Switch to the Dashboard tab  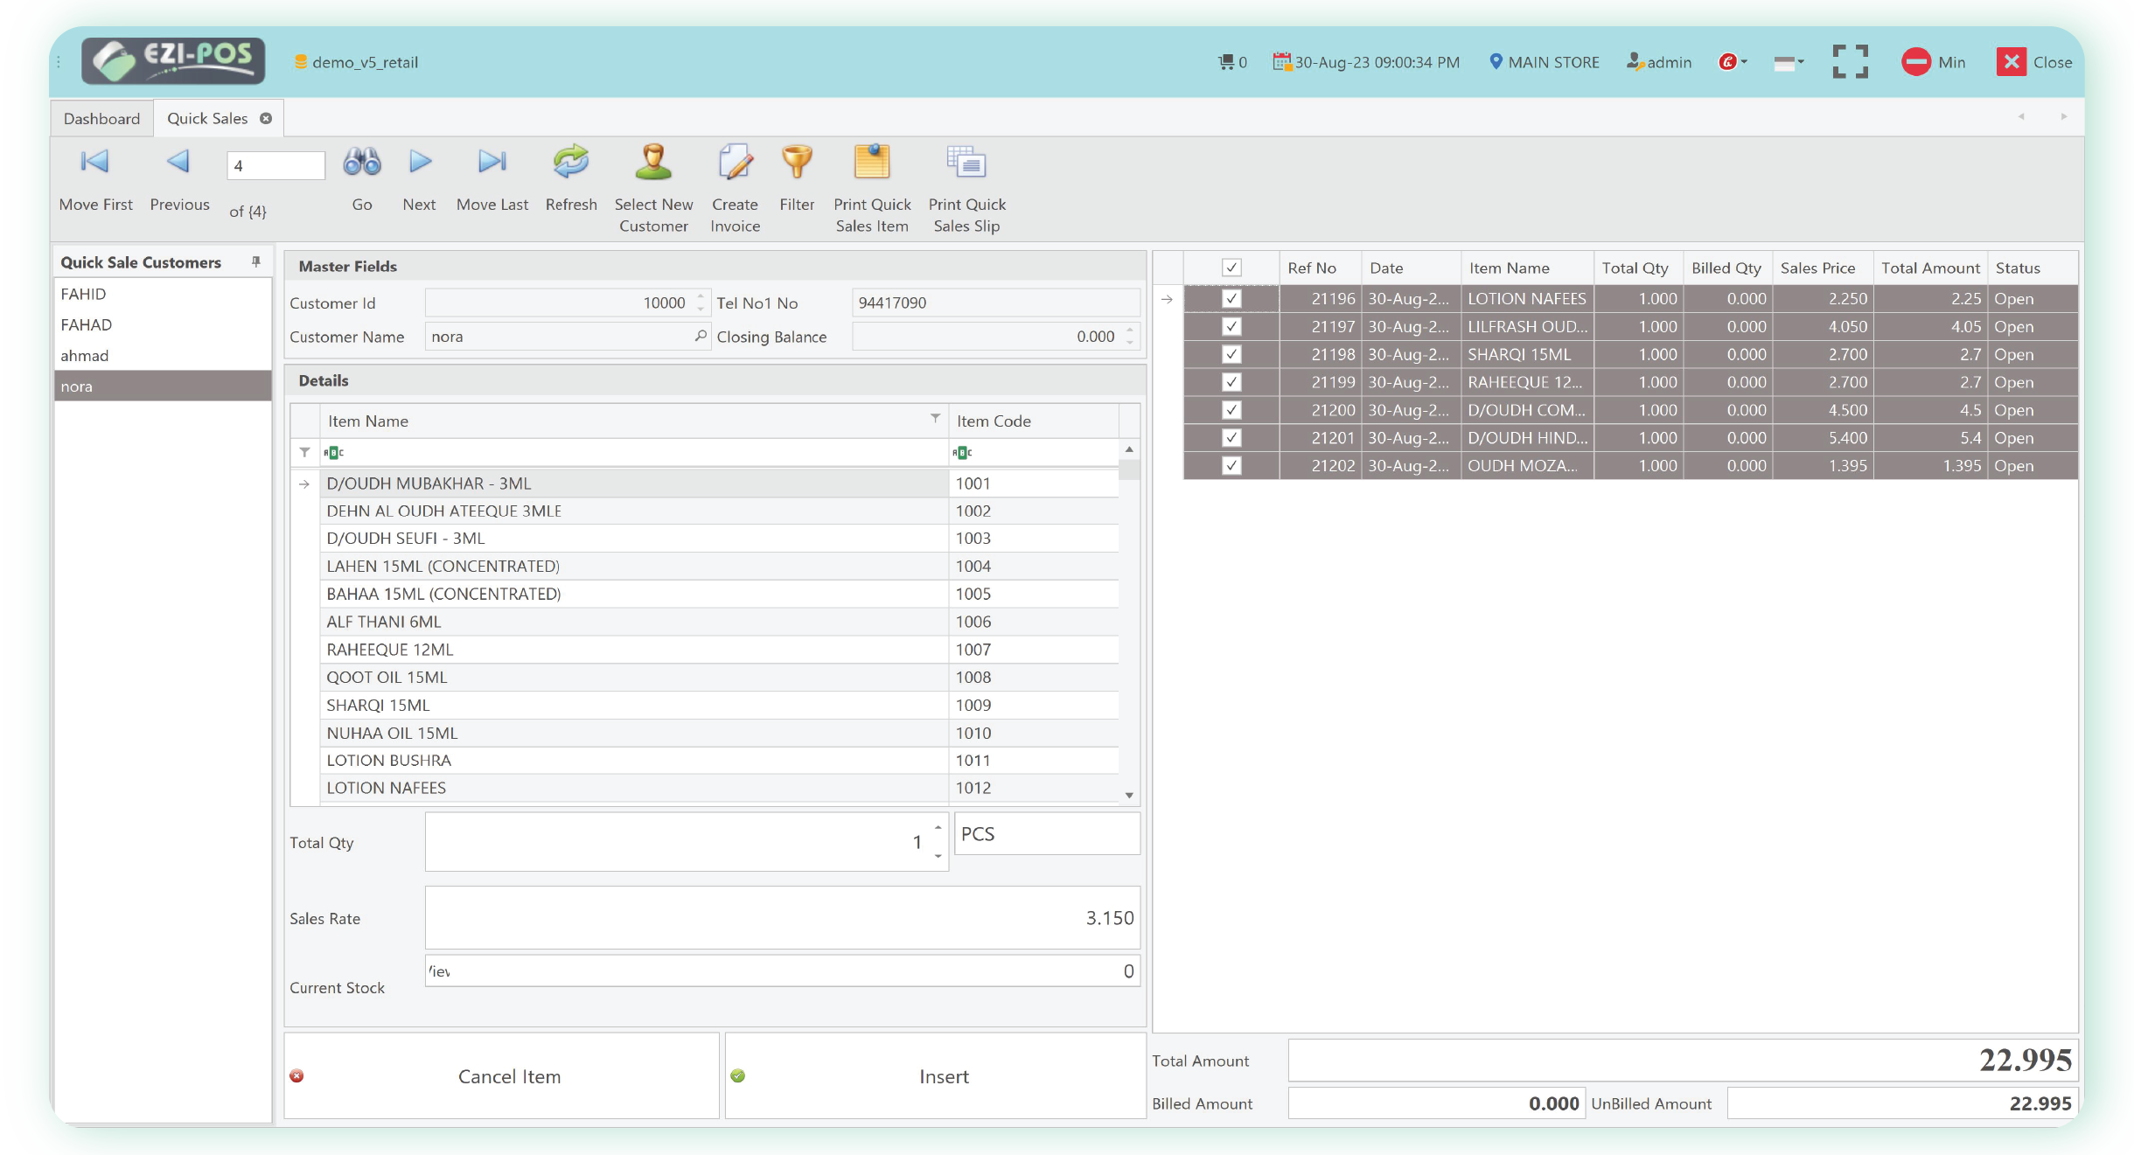click(101, 119)
